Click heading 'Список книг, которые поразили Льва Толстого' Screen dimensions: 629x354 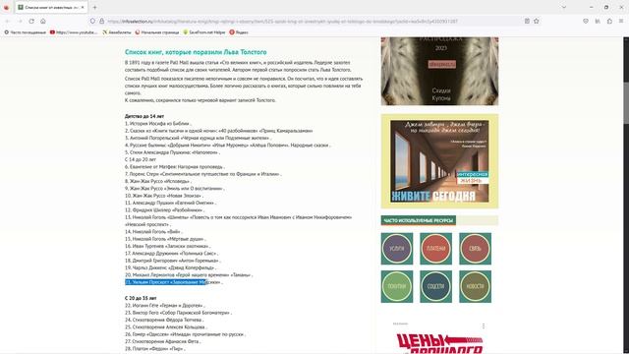[x=196, y=52]
